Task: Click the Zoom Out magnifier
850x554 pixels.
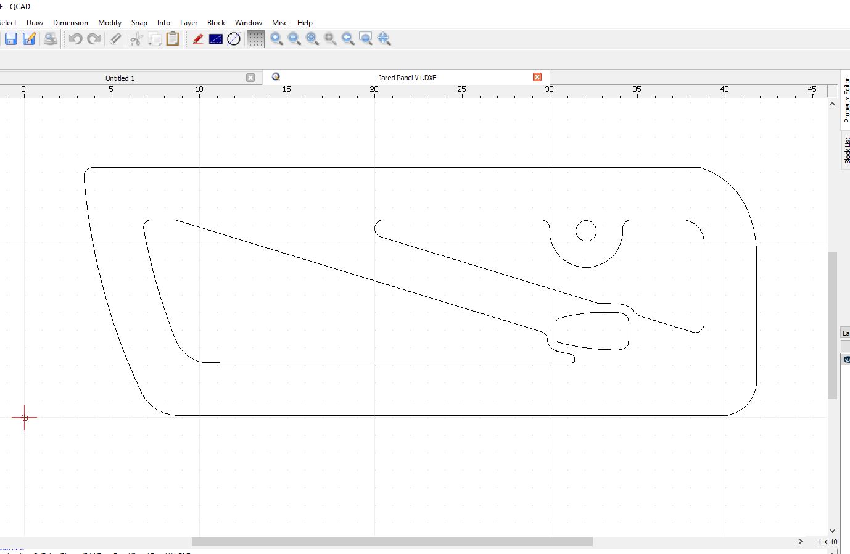Action: 294,39
